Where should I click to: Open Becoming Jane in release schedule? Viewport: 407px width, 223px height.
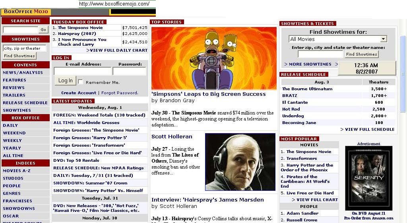[299, 122]
